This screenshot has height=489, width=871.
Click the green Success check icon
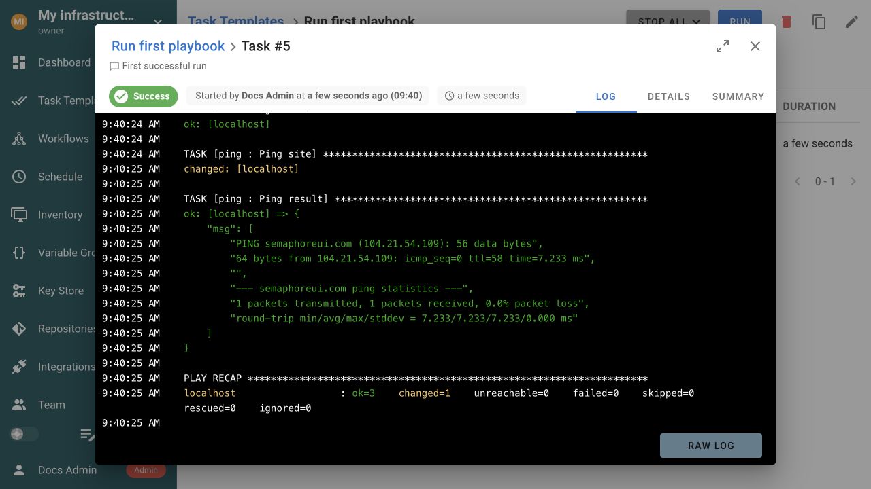point(121,96)
